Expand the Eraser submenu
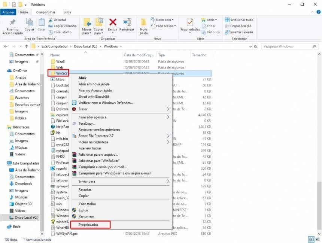322x243 pixels. click(x=121, y=109)
